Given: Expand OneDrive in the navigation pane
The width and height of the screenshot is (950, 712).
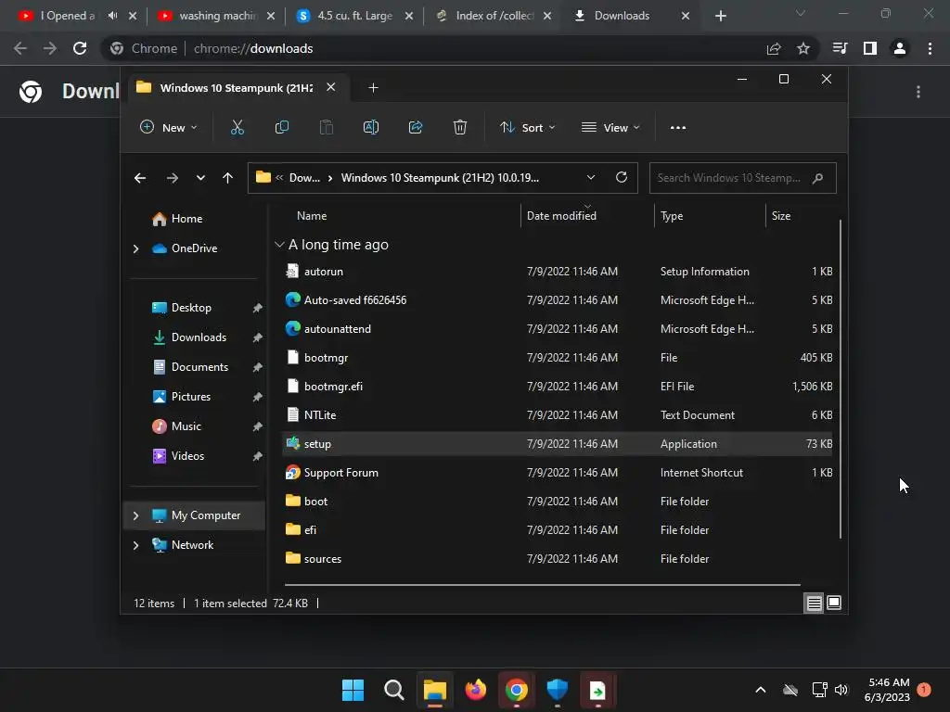Looking at the screenshot, I should click(x=135, y=248).
